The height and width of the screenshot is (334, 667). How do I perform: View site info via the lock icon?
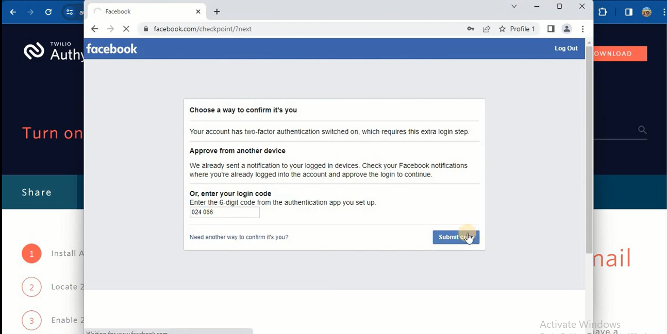coord(146,29)
